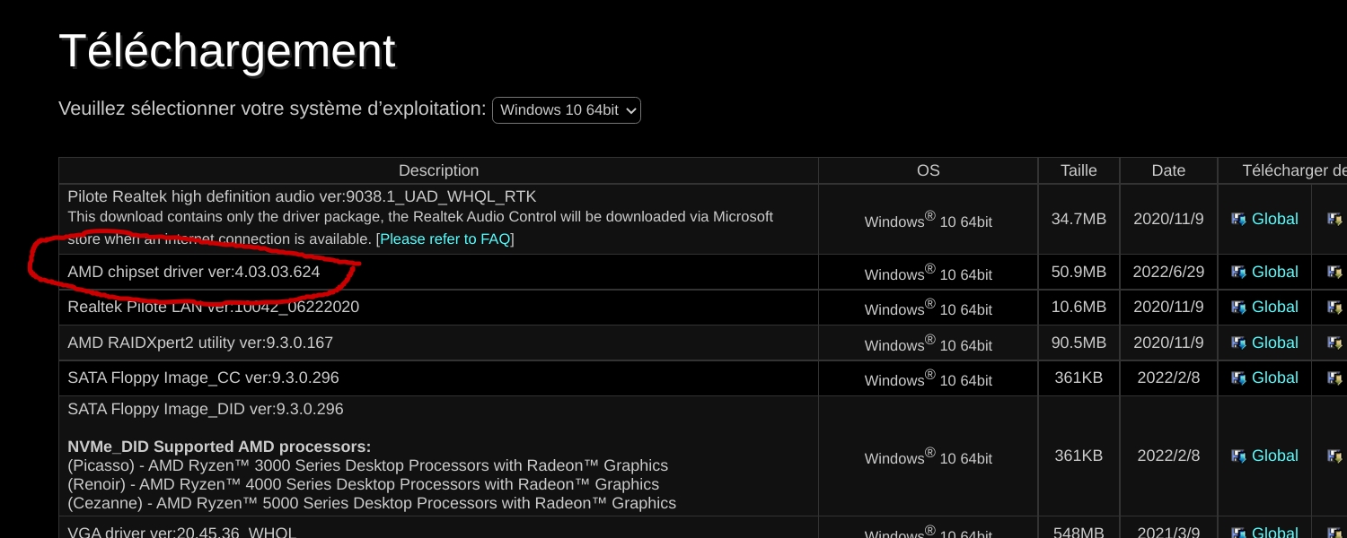Click the Renoir AMD Ryzen 4000 Series line
Image resolution: width=1347 pixels, height=538 pixels.
[363, 484]
